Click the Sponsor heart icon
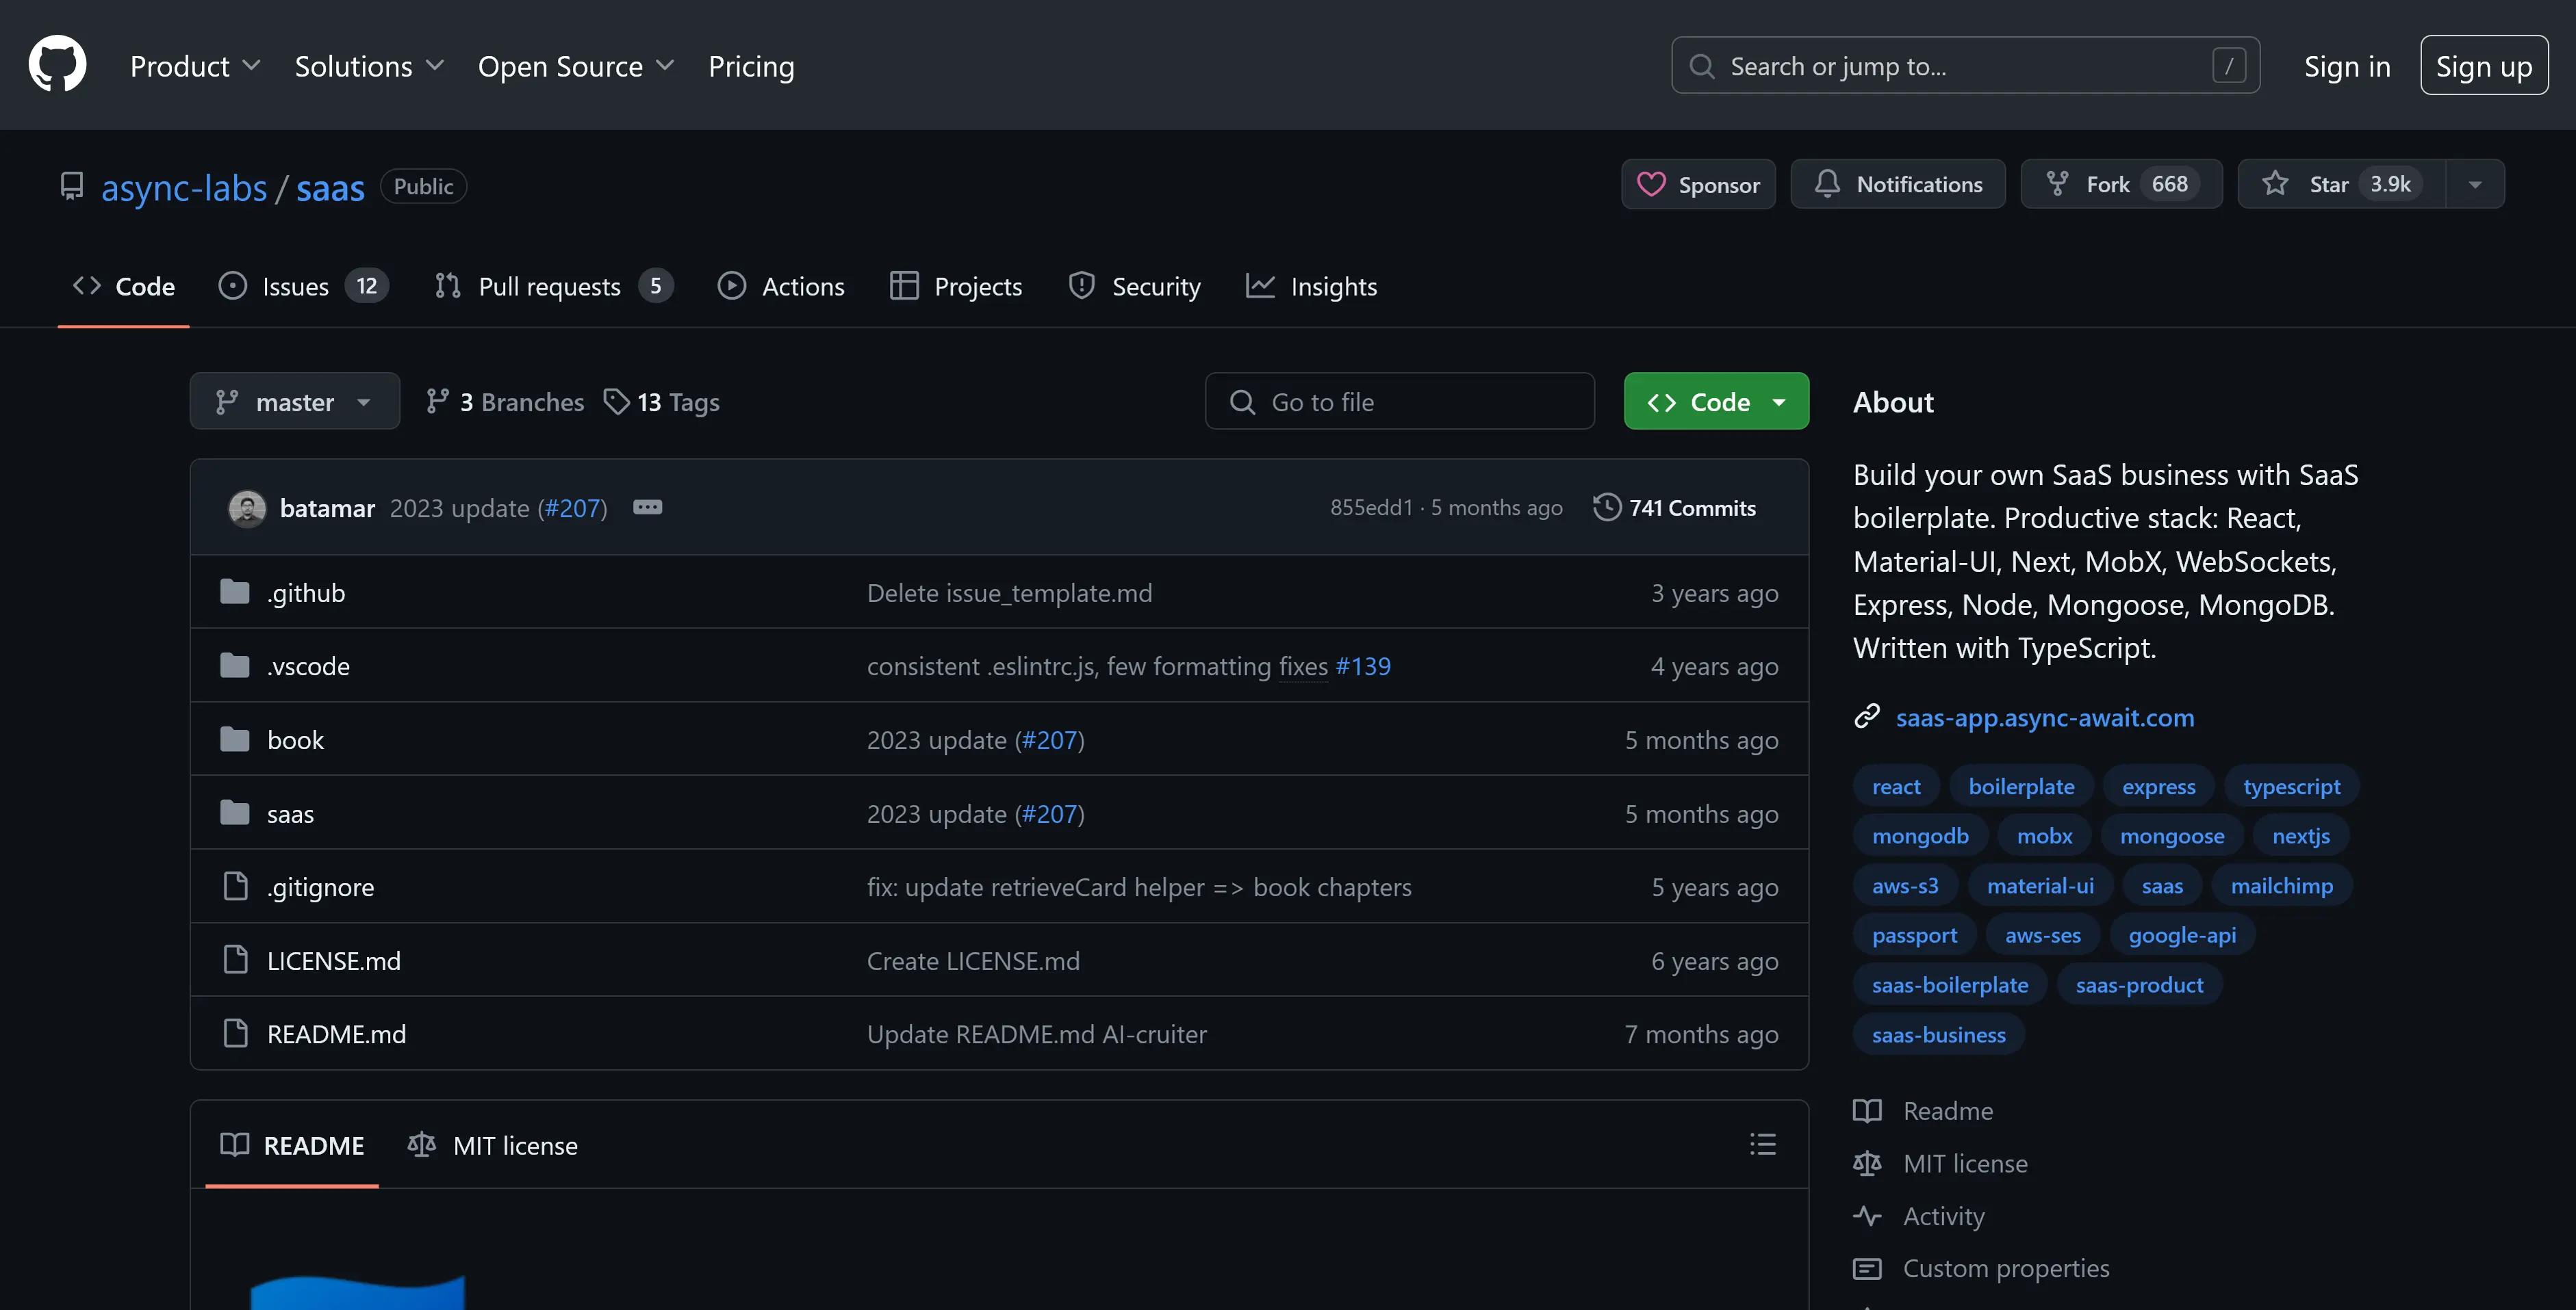 1651,184
